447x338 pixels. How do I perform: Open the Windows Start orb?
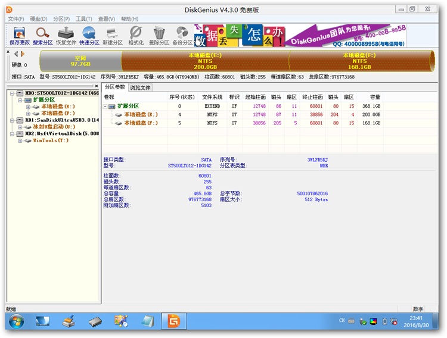coord(16,321)
